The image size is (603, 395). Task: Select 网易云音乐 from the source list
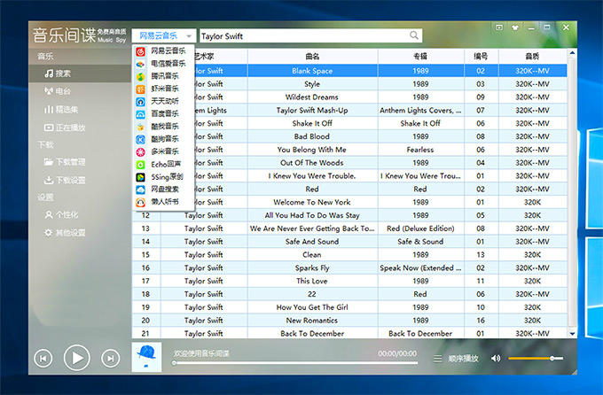click(x=163, y=50)
